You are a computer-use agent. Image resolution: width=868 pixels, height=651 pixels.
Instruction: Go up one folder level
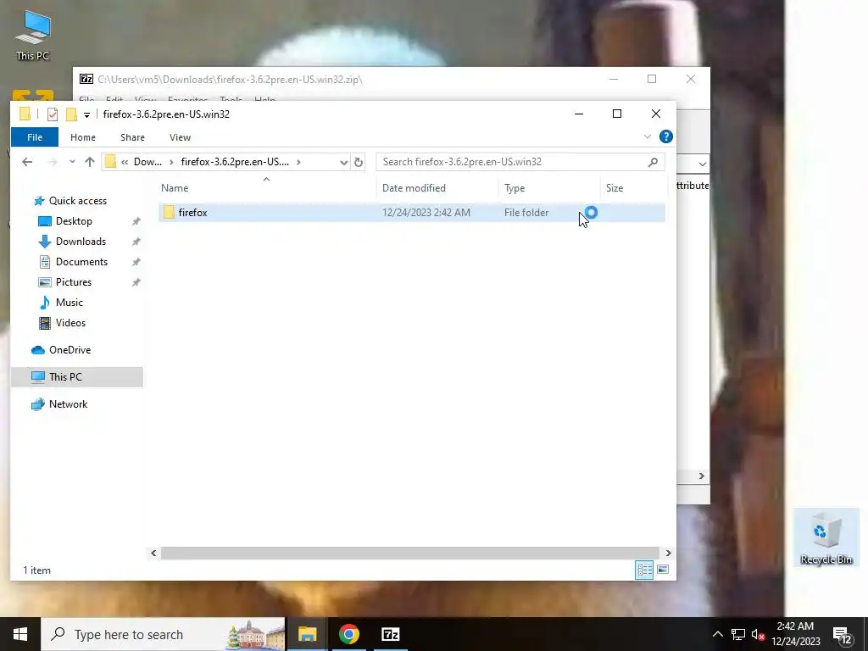pyautogui.click(x=90, y=162)
